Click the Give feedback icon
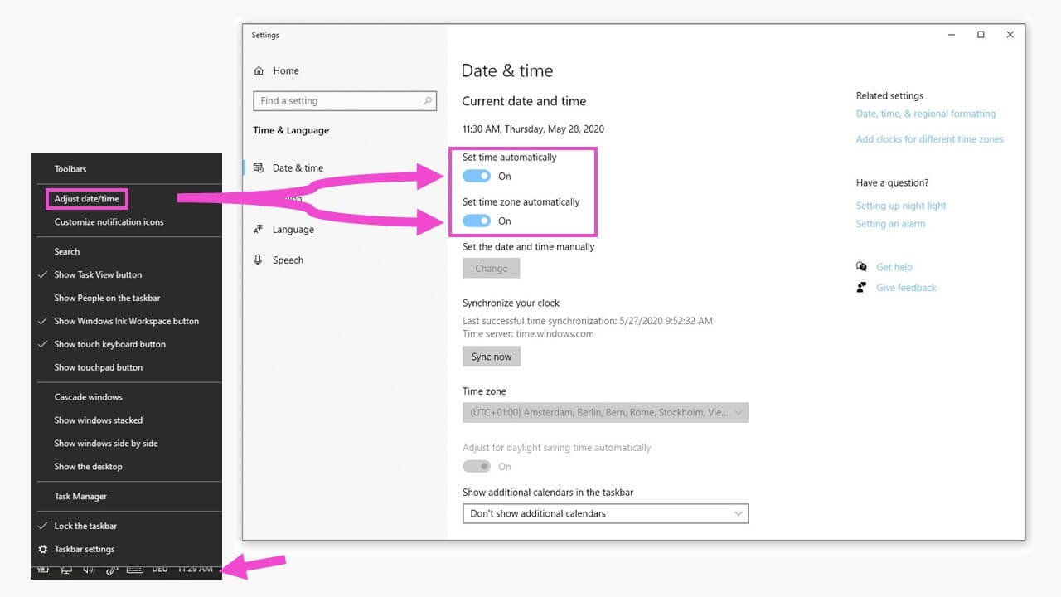Viewport: 1061px width, 597px height. pyautogui.click(x=861, y=288)
